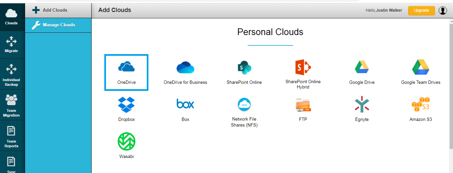The width and height of the screenshot is (453, 173).
Task: Open the Manage Clouds tab
Action: [x=58, y=25]
